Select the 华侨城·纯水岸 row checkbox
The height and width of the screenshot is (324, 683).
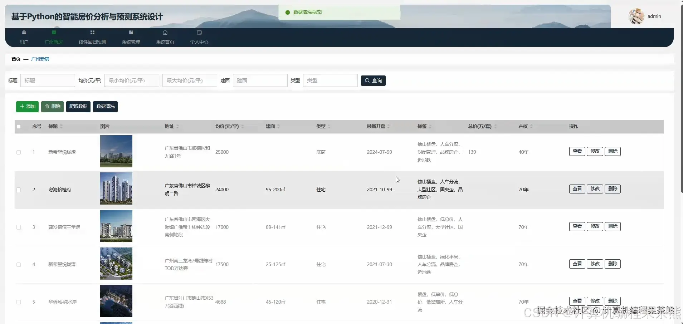(19, 302)
